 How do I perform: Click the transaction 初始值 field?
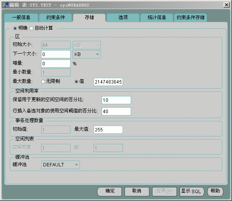pyautogui.click(x=56, y=130)
